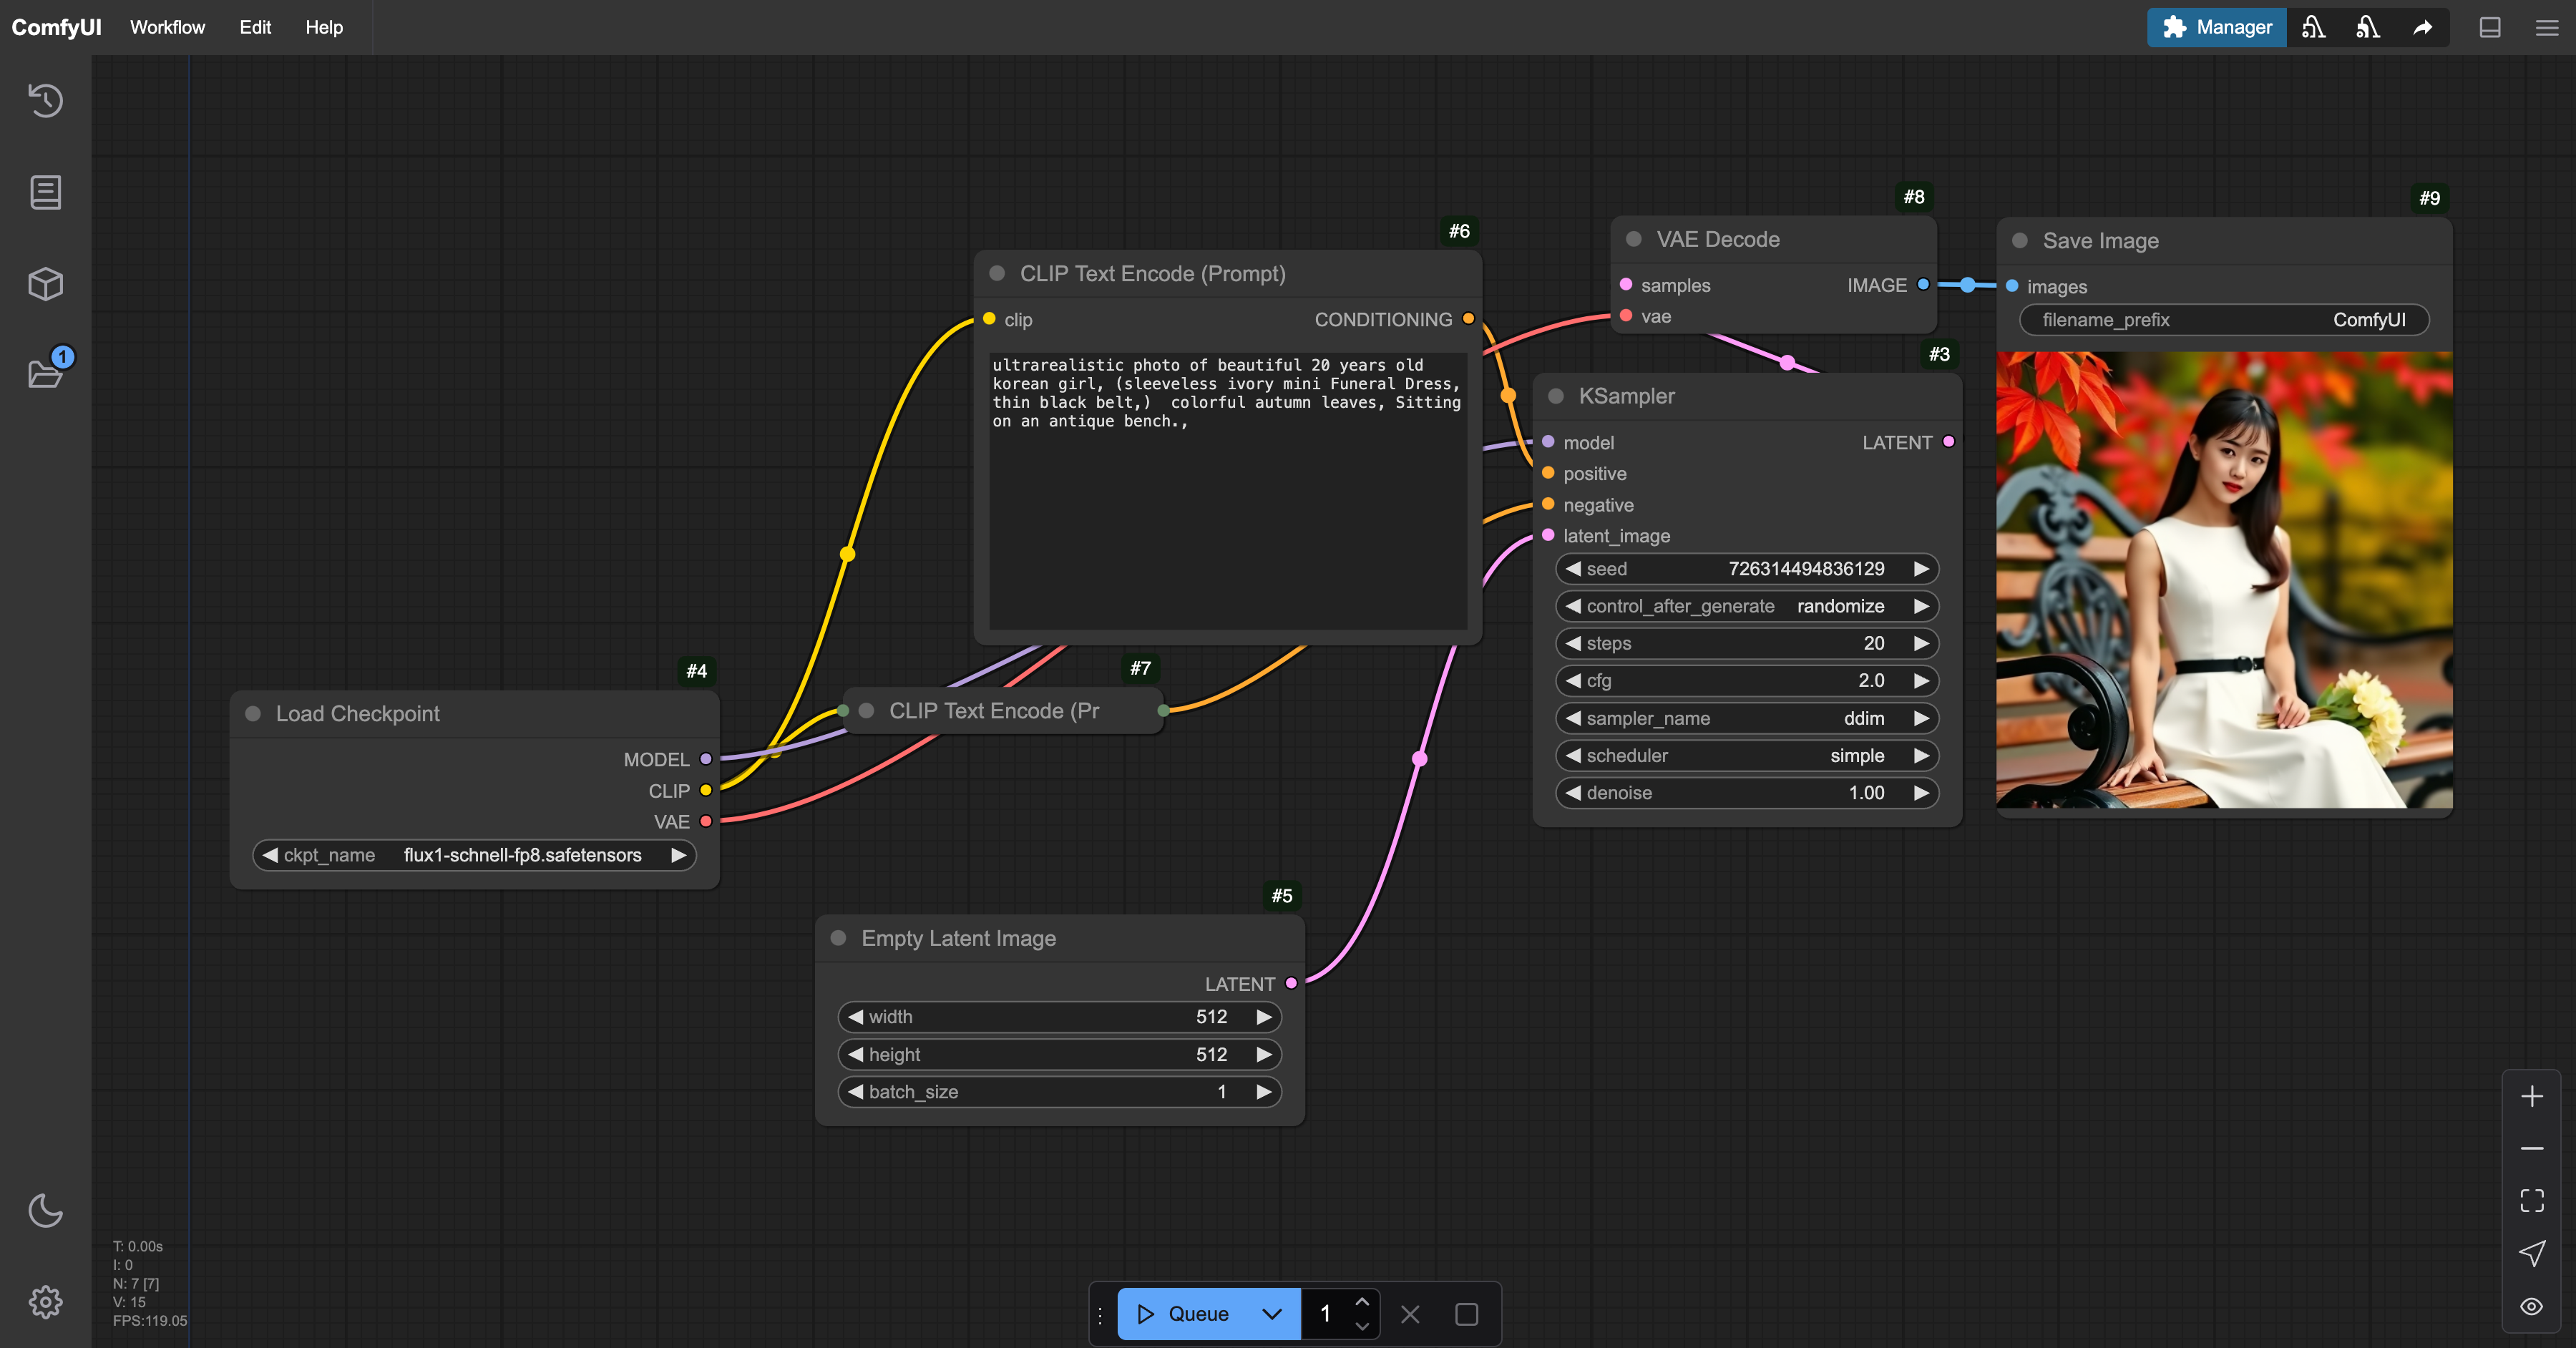The height and width of the screenshot is (1348, 2576).
Task: Open the Queue button dropdown arrow
Action: (x=1271, y=1314)
